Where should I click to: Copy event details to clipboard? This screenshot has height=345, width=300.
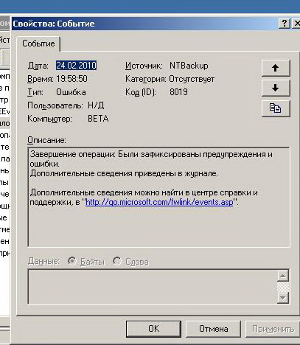[276, 108]
